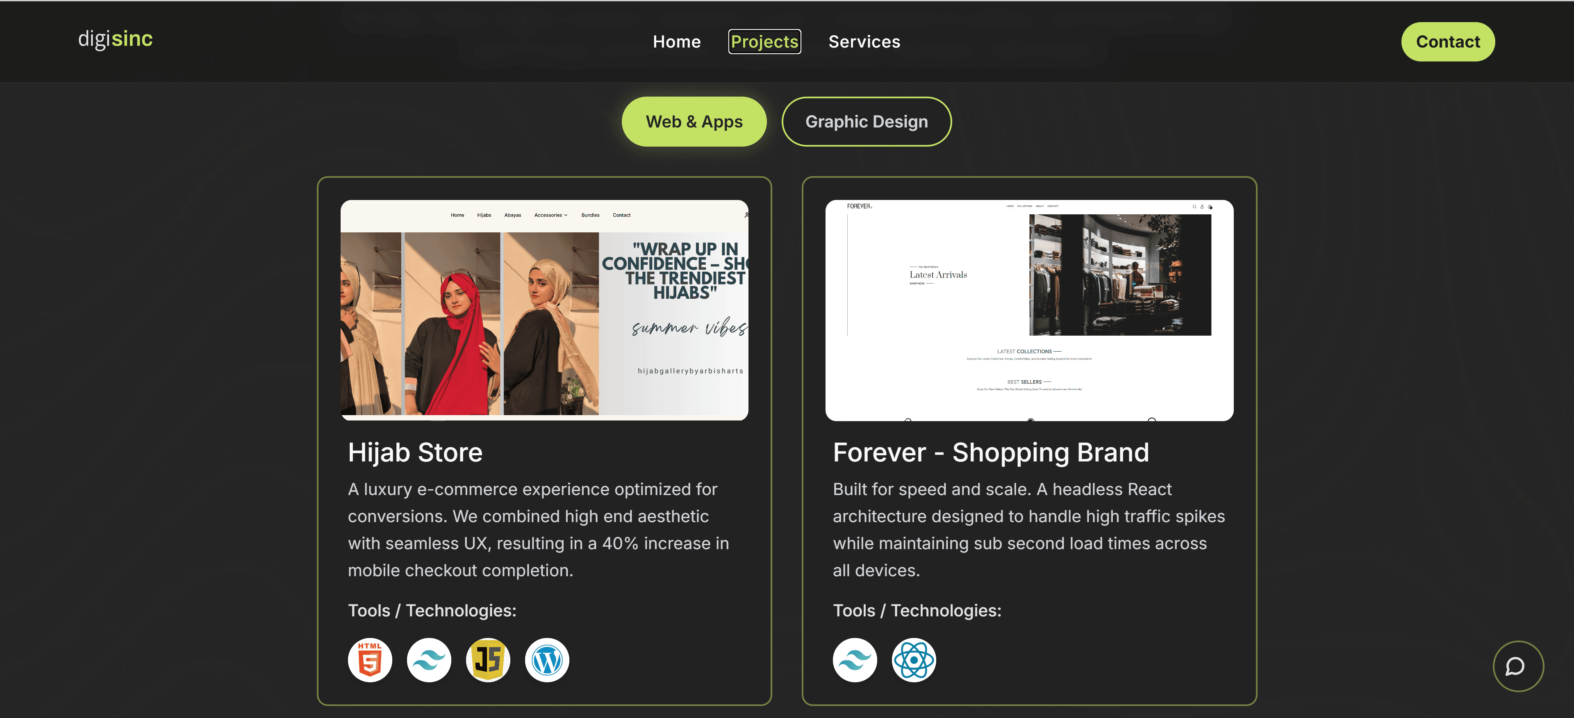Navigate to the Services page

coord(864,41)
